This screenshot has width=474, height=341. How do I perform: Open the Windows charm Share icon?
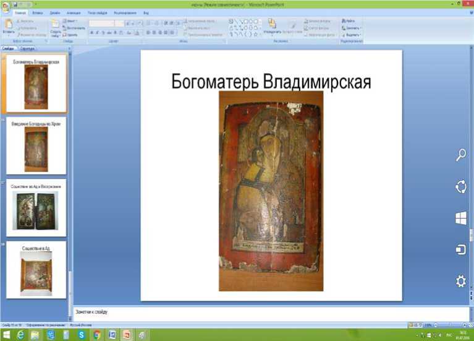tap(460, 186)
